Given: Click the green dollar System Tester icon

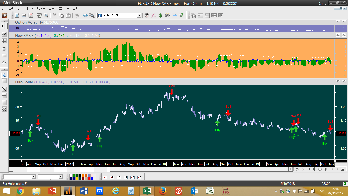Looking at the screenshot, I should click(160, 15).
